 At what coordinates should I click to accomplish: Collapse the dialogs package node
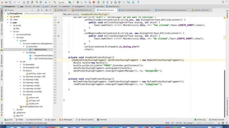pos(24,53)
